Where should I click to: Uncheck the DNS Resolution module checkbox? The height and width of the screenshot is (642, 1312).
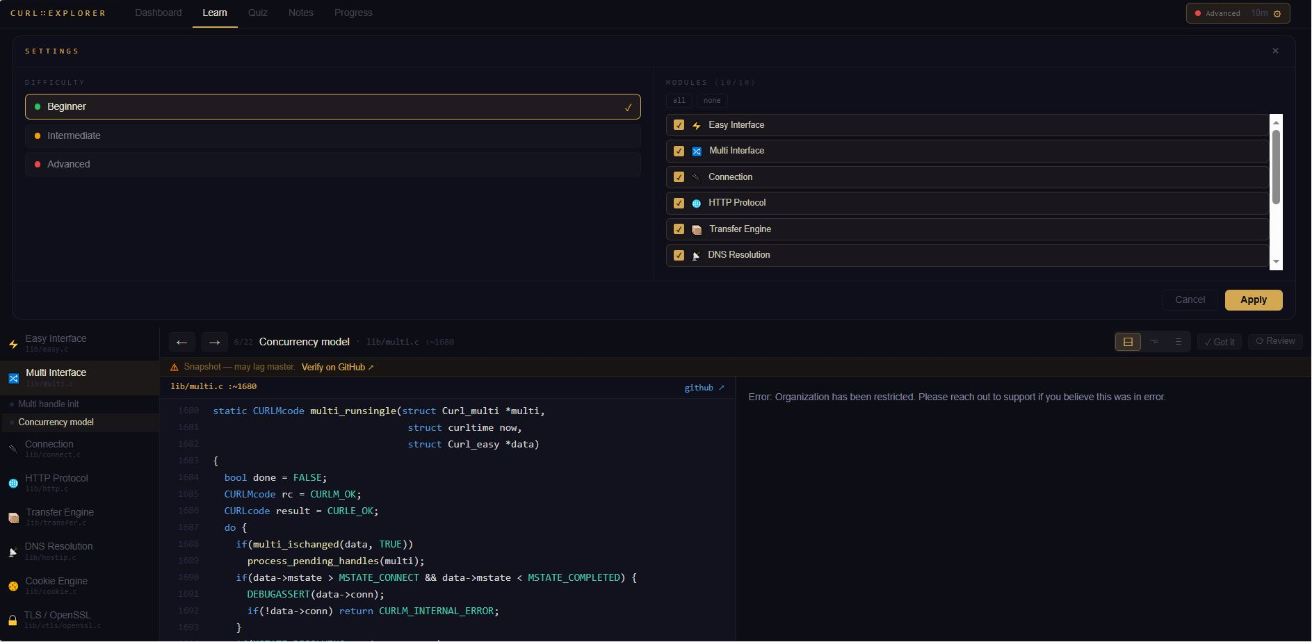click(x=679, y=255)
